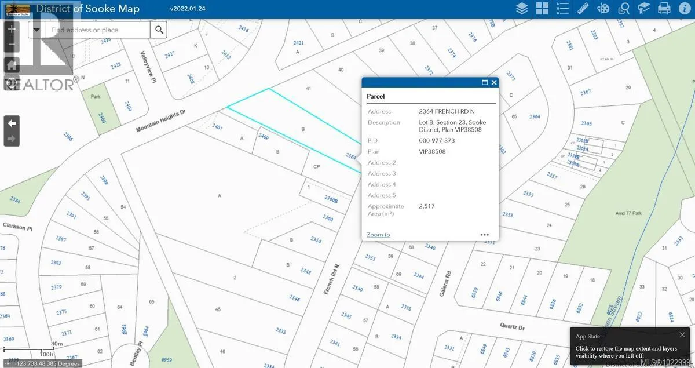
Task: Click the graduation cap icon
Action: pyautogui.click(x=644, y=9)
